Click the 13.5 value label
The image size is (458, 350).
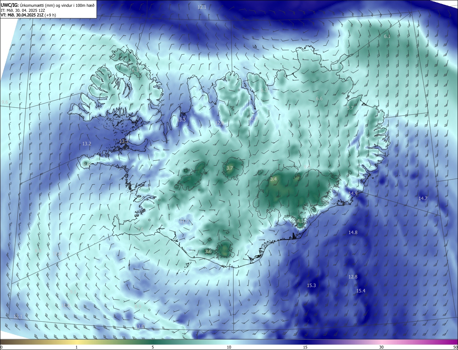pos(181,120)
